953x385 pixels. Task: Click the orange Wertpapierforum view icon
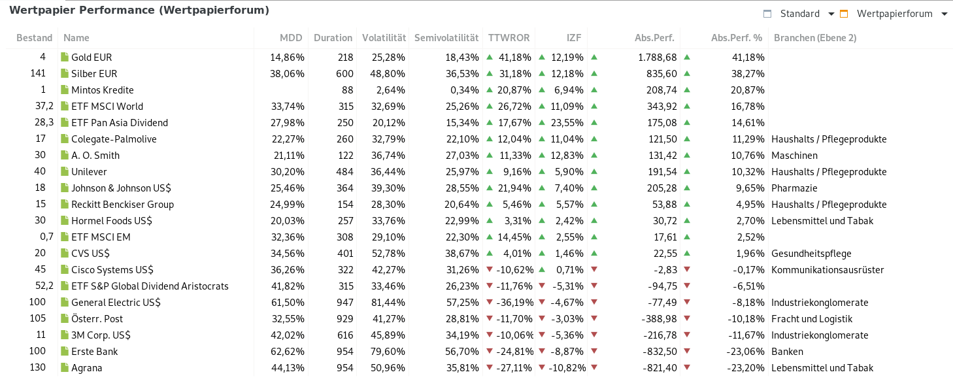point(844,14)
